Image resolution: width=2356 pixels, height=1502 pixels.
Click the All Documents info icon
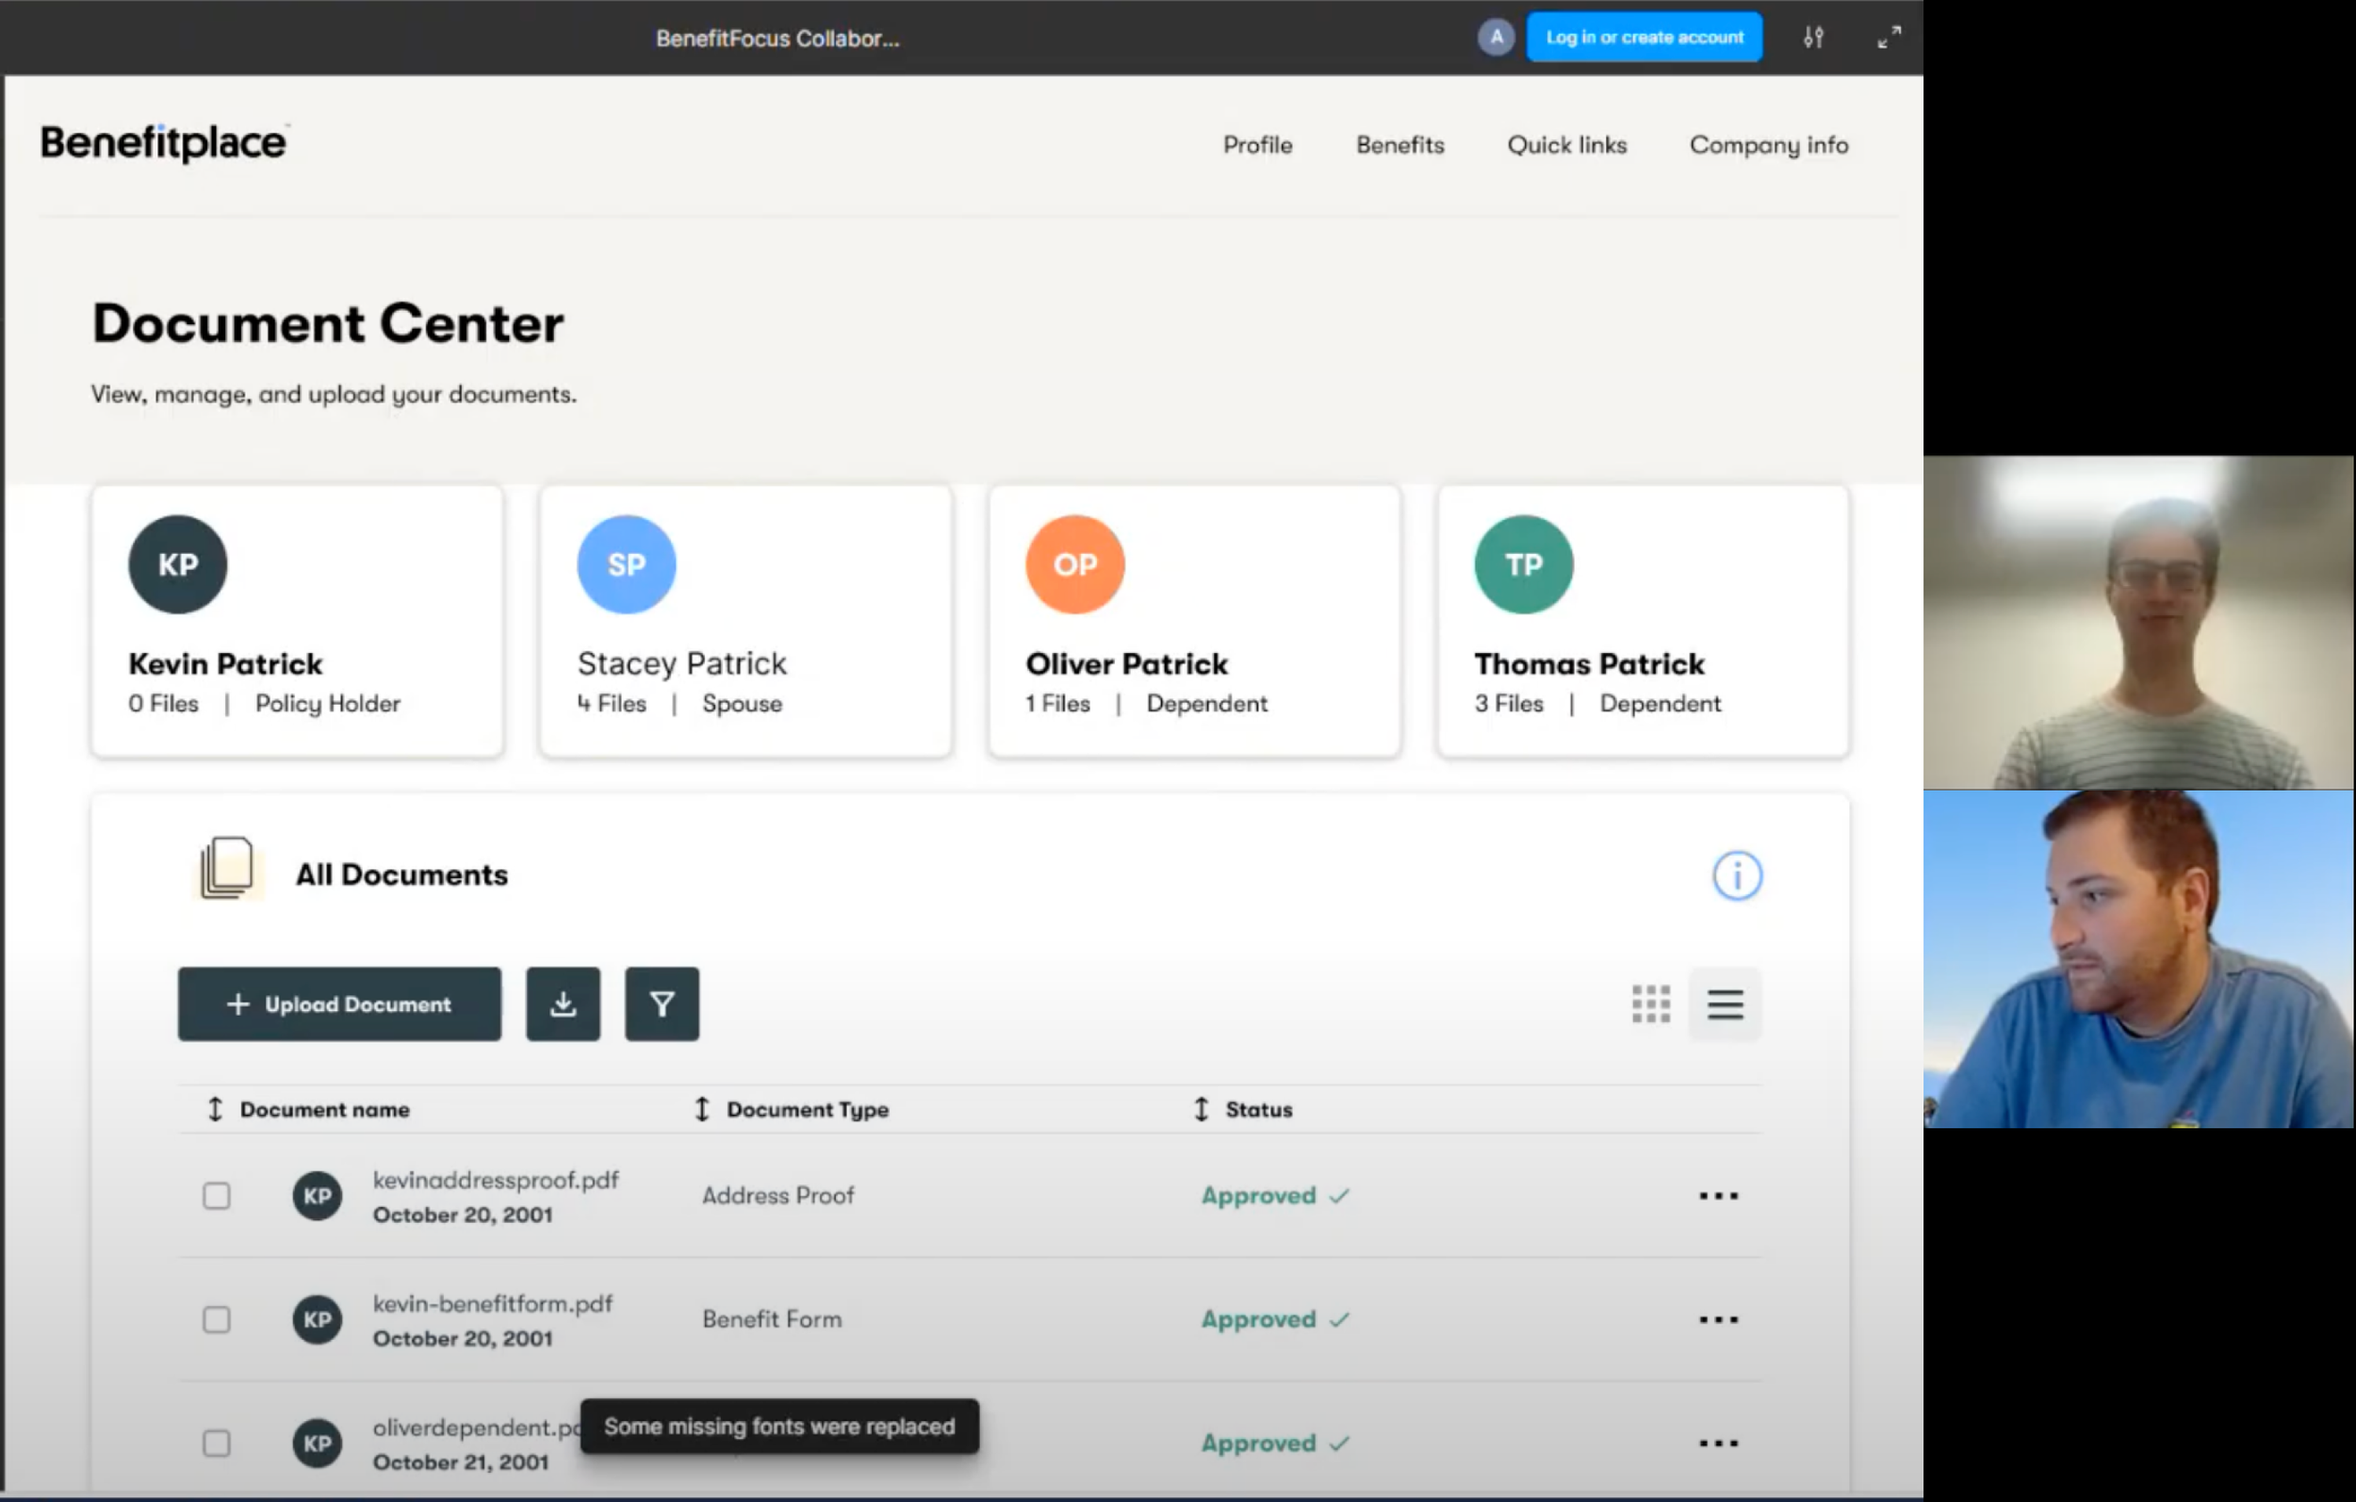pyautogui.click(x=1737, y=874)
